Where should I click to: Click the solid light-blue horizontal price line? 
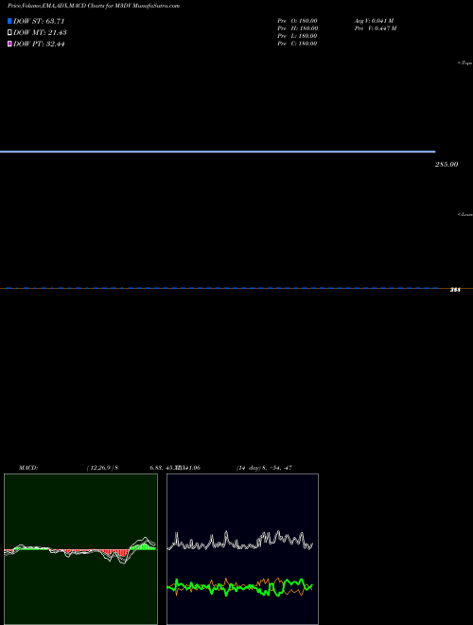pos(218,152)
